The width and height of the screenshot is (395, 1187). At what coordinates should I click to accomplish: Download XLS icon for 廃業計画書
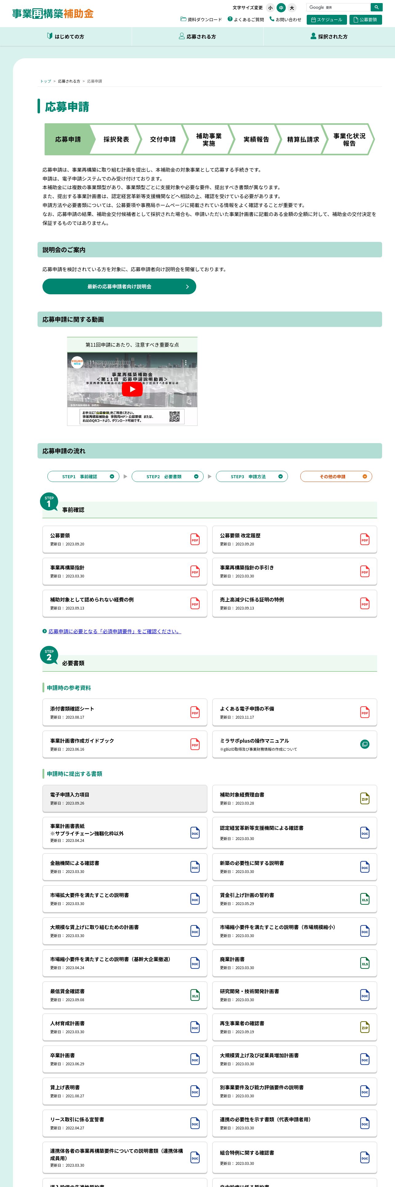pos(365,963)
